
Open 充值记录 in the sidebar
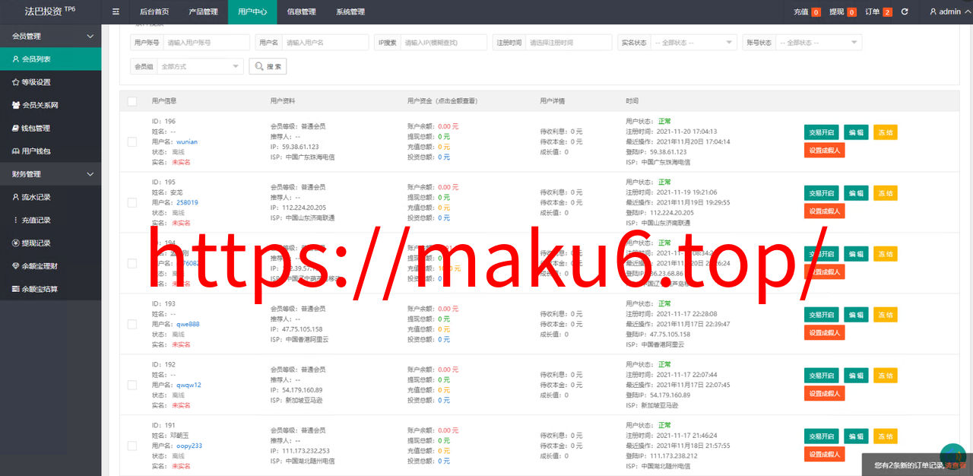50,220
